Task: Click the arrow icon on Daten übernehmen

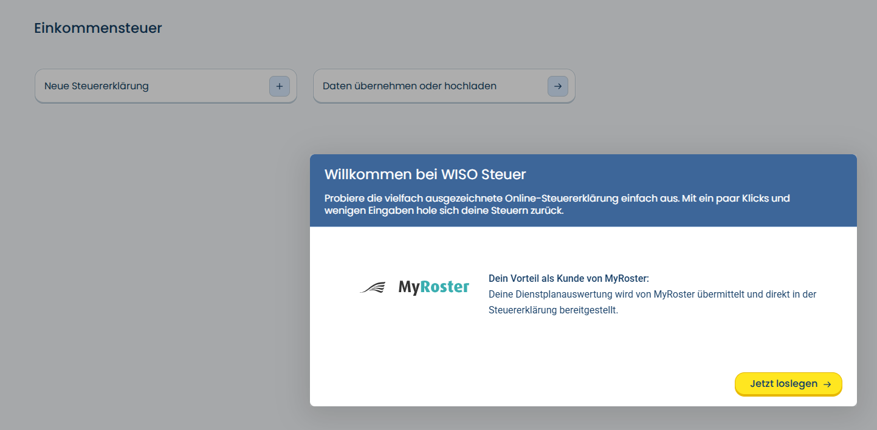Action: 558,86
